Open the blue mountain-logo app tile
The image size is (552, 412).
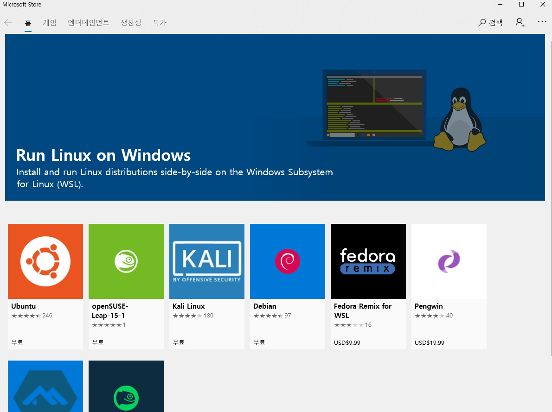[45, 387]
